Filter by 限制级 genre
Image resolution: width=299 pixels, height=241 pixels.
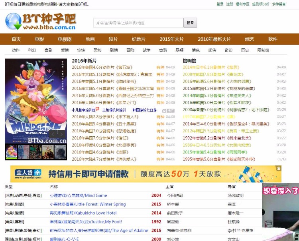[264, 50]
